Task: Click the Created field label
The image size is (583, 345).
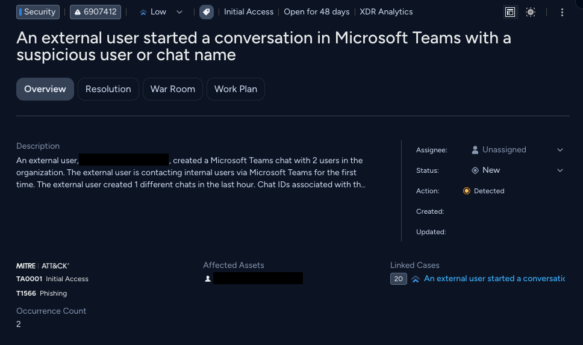Action: (430, 211)
